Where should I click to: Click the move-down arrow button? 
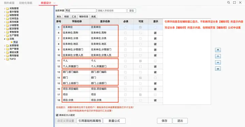point(218,62)
